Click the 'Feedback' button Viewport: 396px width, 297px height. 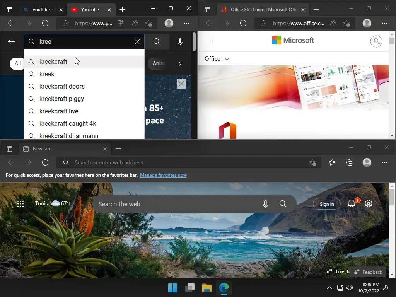pyautogui.click(x=369, y=272)
